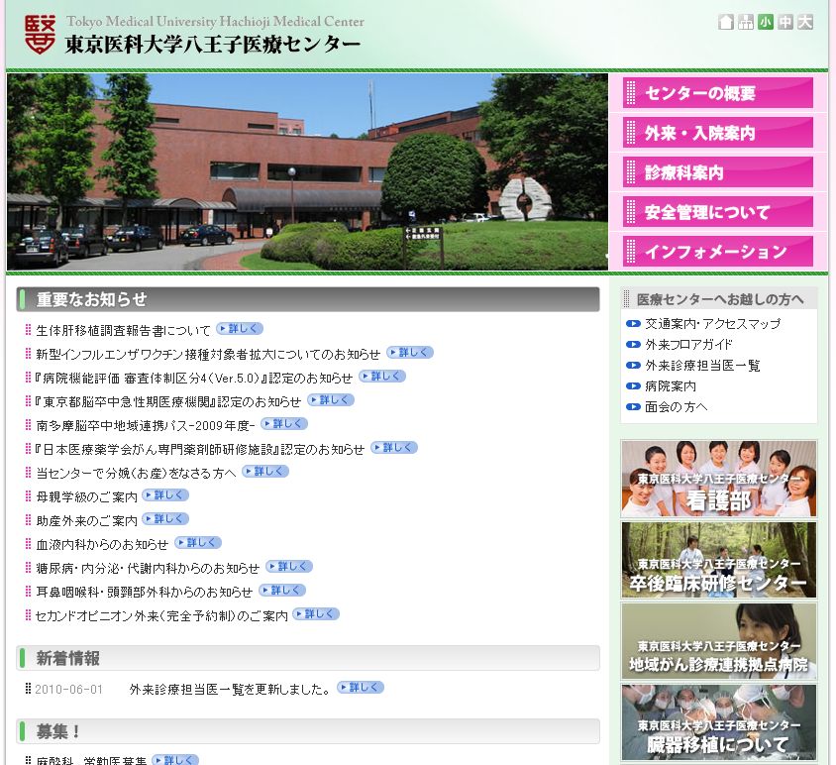Click the 医療センターへお越しの方へ sidebar heading
The height and width of the screenshot is (765, 836).
pyautogui.click(x=720, y=299)
